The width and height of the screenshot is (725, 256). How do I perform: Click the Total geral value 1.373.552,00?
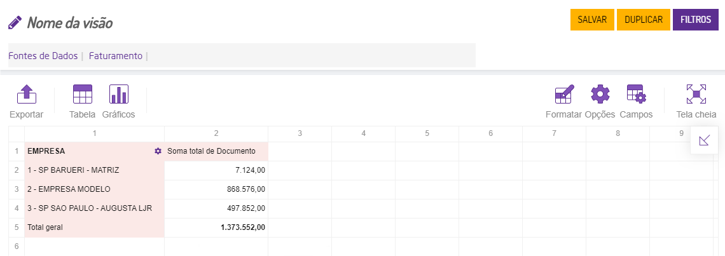click(243, 227)
